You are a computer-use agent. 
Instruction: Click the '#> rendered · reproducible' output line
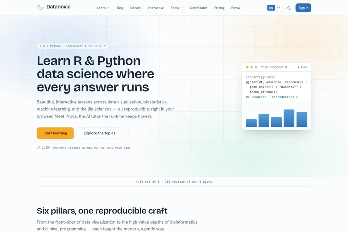[272, 97]
